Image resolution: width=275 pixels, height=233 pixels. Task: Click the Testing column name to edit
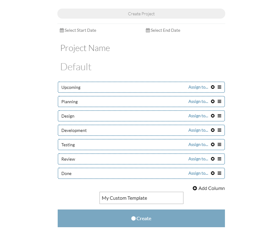tap(68, 145)
